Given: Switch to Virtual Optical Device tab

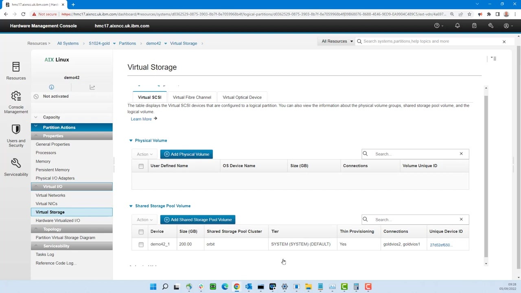Looking at the screenshot, I should pos(242,97).
